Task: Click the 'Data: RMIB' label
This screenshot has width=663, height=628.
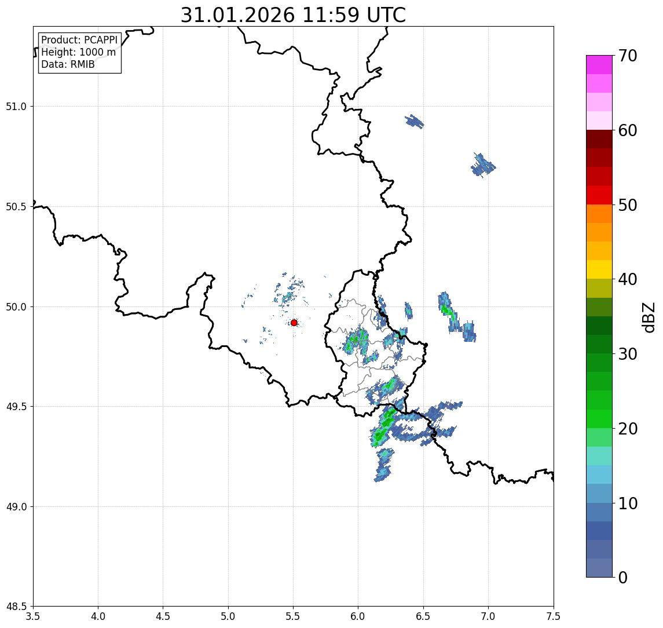Action: [x=68, y=64]
